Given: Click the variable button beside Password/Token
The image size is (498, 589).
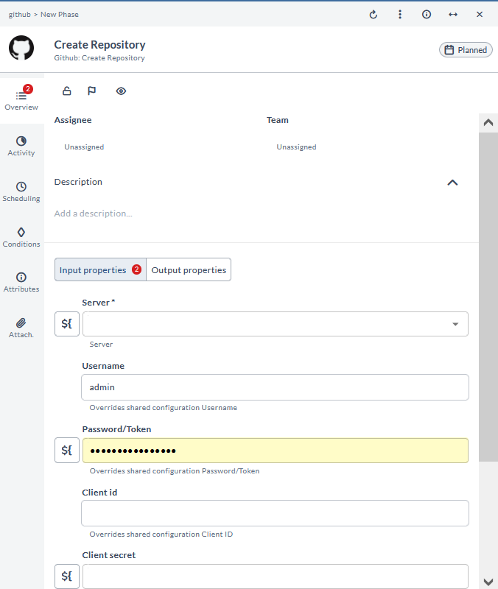Looking at the screenshot, I should [67, 451].
